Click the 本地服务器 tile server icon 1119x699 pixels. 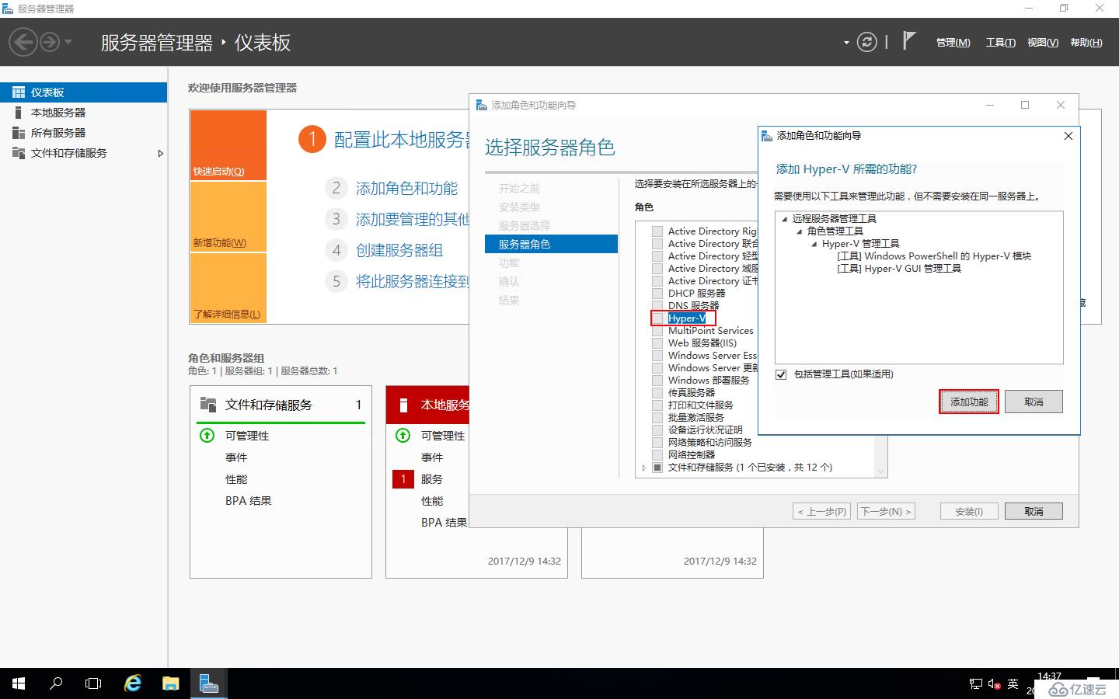pyautogui.click(x=403, y=405)
